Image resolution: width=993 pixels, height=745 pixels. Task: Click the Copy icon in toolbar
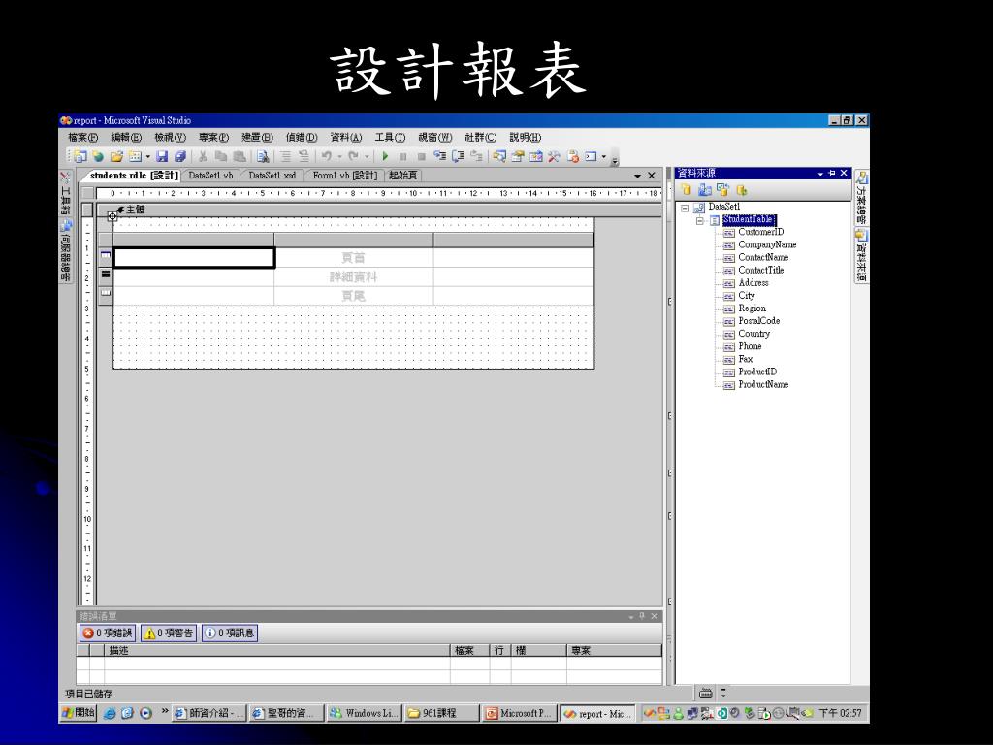click(x=220, y=156)
